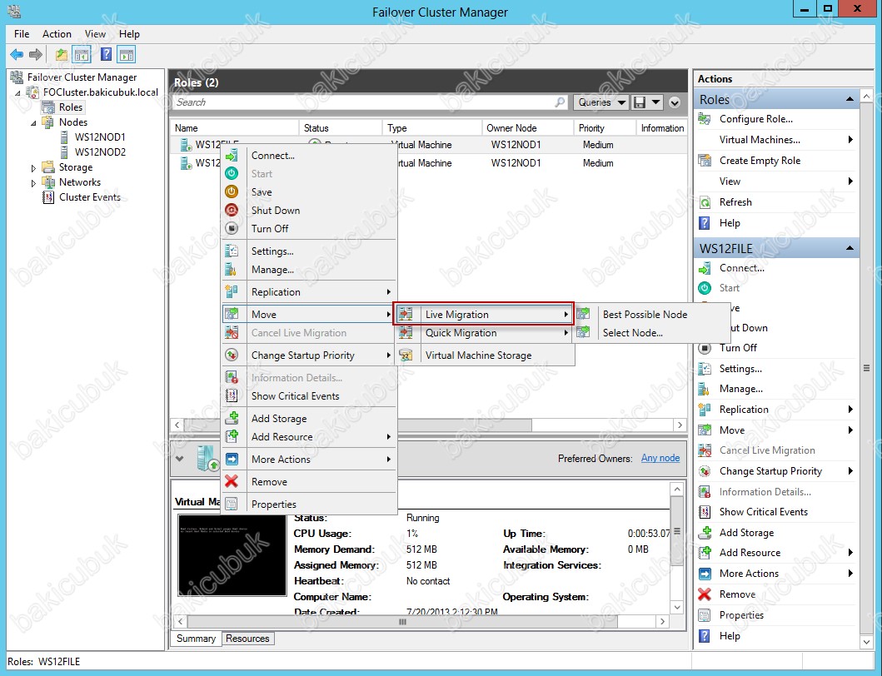The width and height of the screenshot is (882, 676).
Task: Click the Forward arrow toolbar icon
Action: 36,55
